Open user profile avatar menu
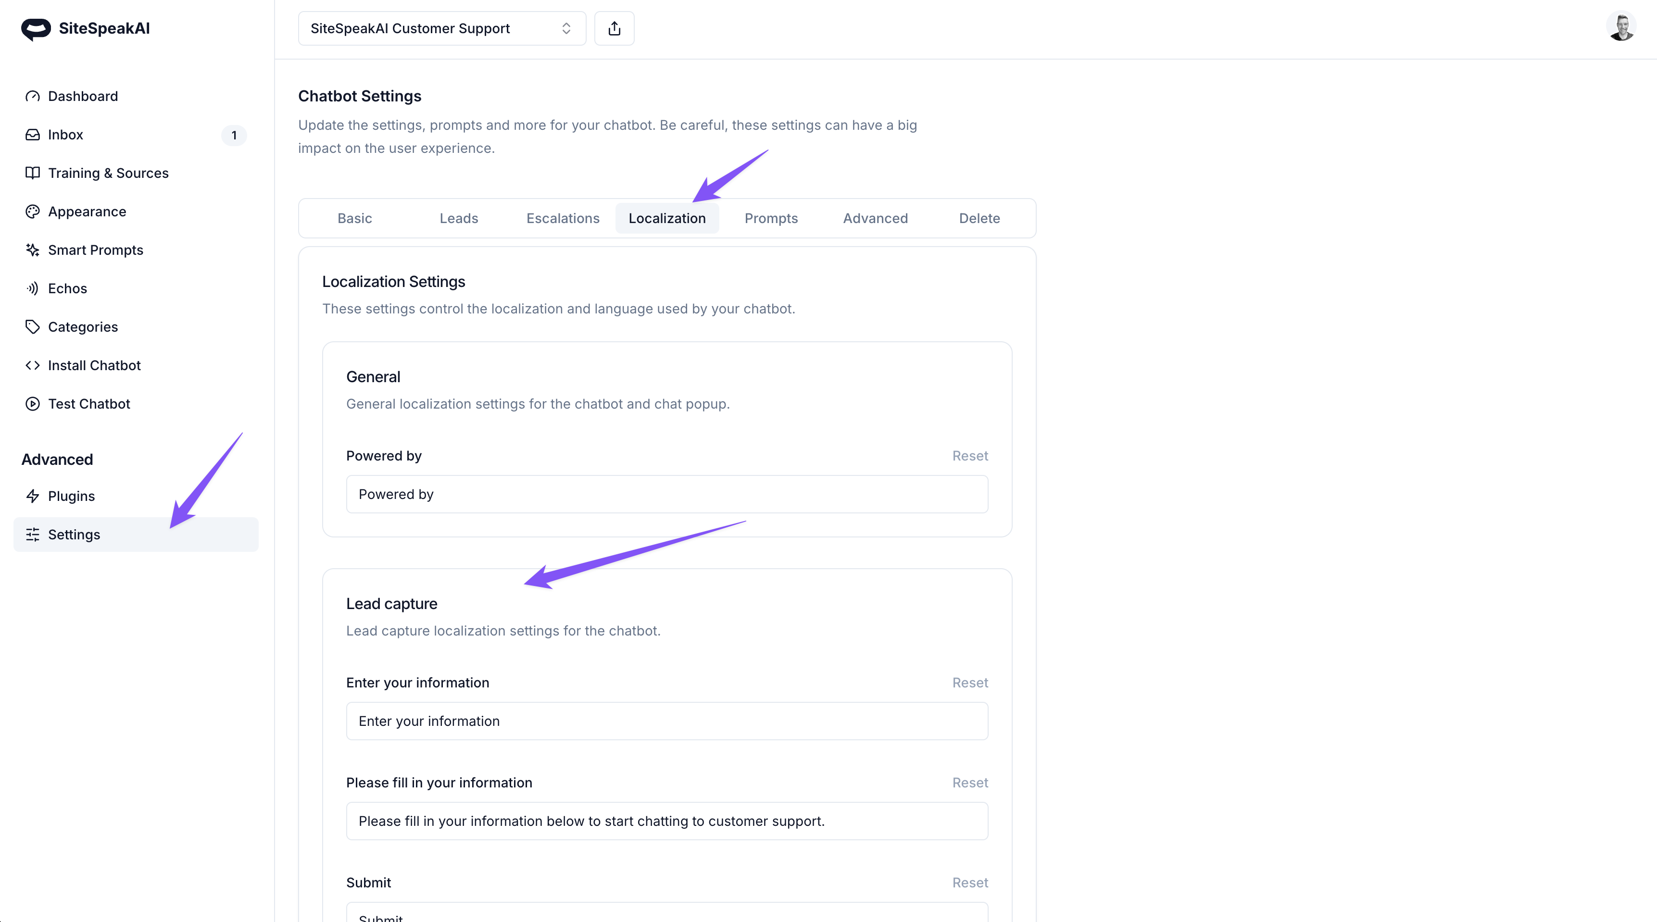This screenshot has width=1657, height=922. 1621,28
